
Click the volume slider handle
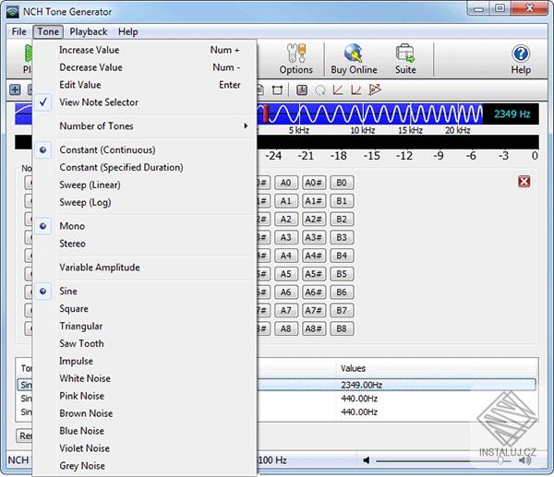[x=500, y=460]
